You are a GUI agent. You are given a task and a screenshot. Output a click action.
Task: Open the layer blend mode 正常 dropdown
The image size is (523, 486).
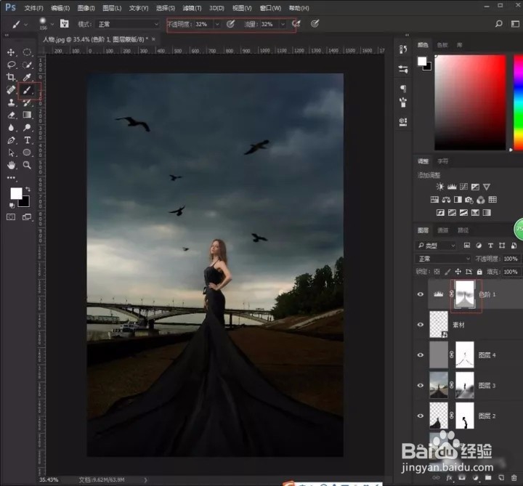443,259
